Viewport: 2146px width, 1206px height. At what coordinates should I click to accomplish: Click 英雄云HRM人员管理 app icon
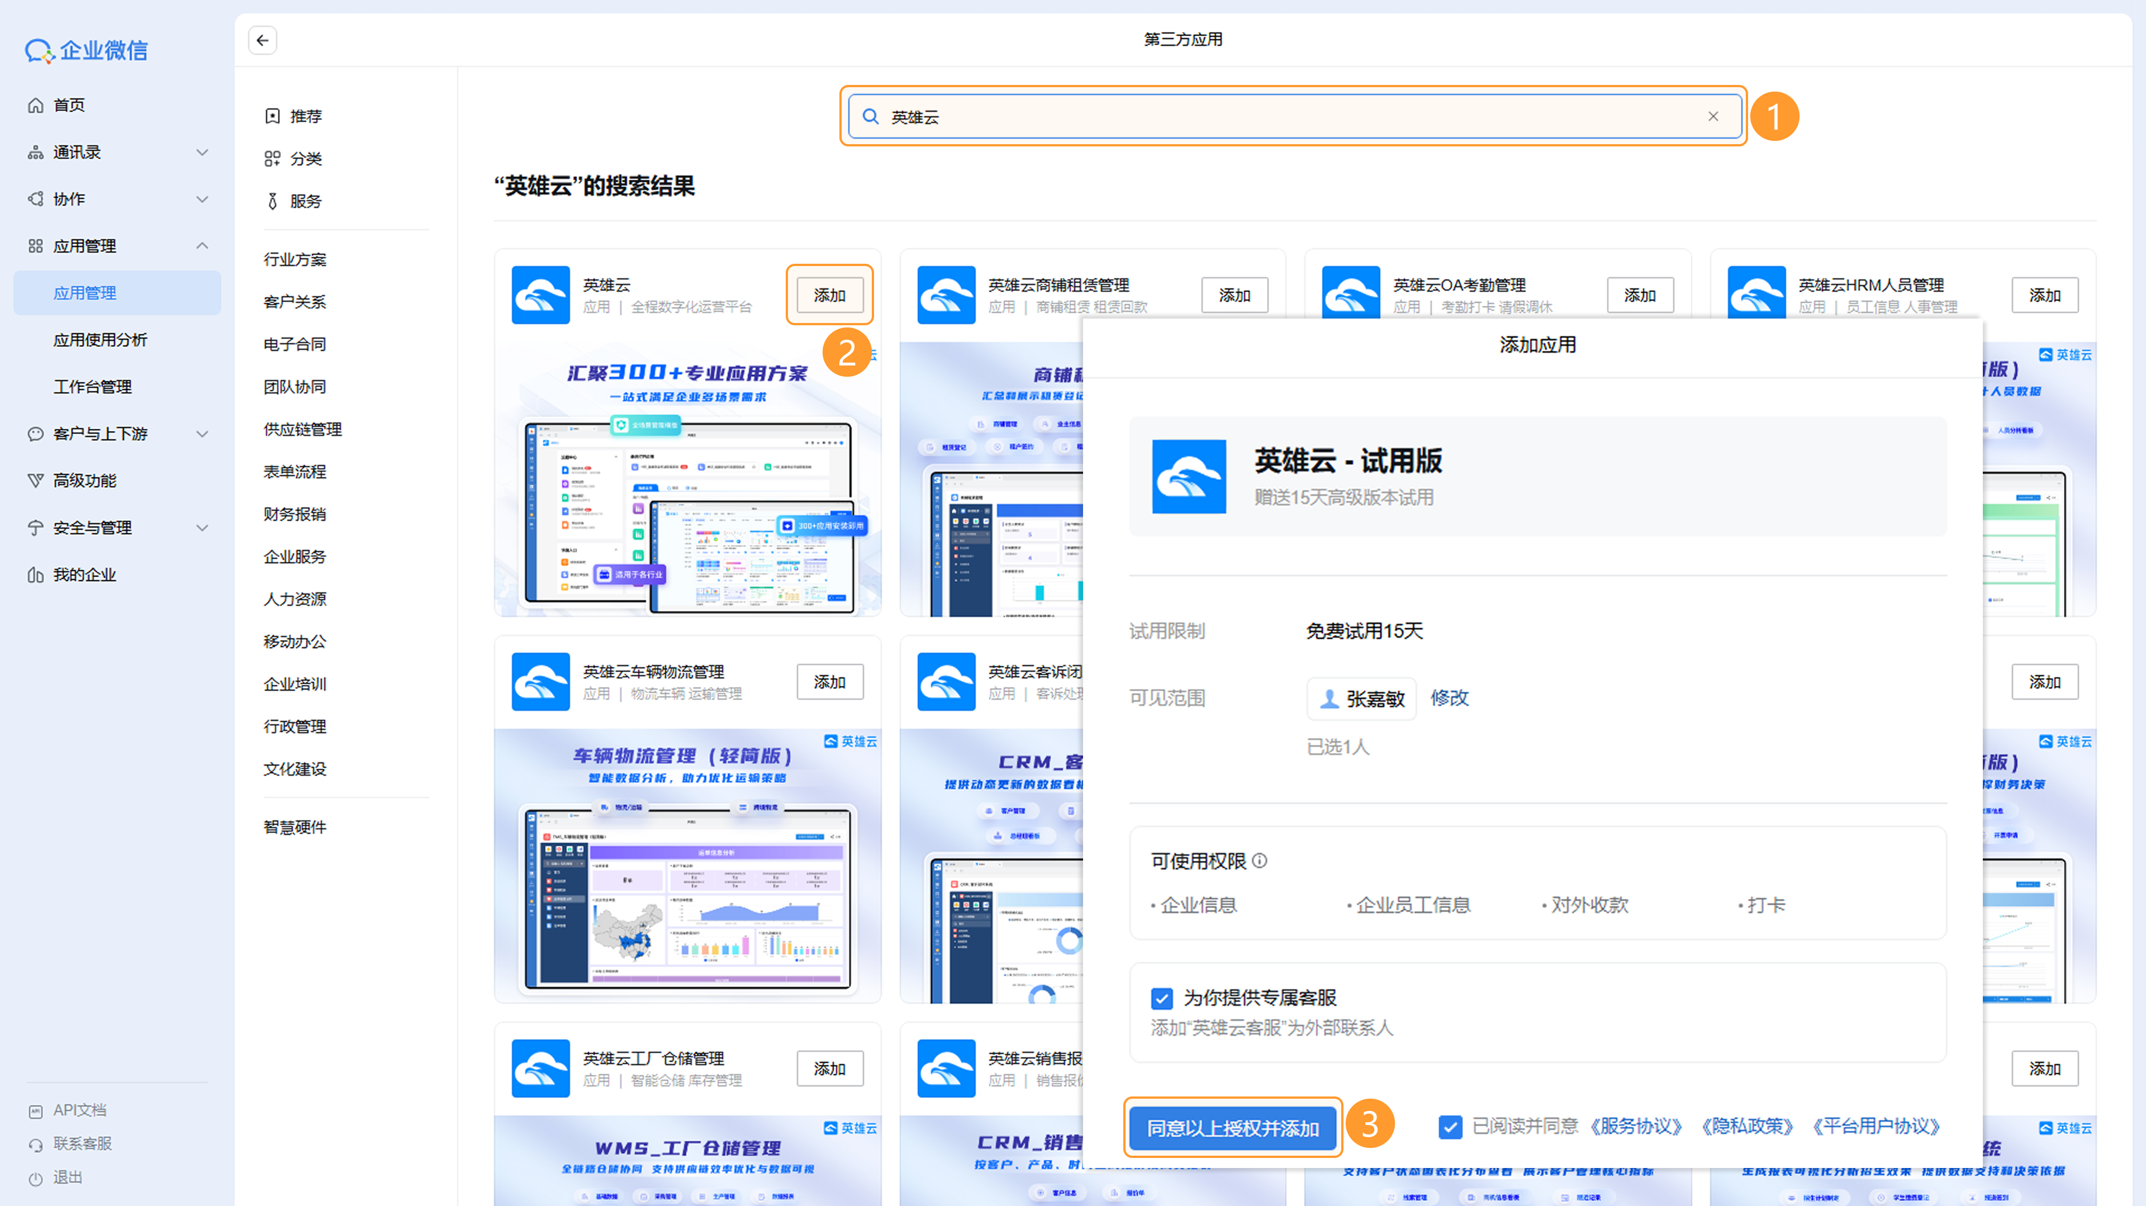click(1756, 292)
